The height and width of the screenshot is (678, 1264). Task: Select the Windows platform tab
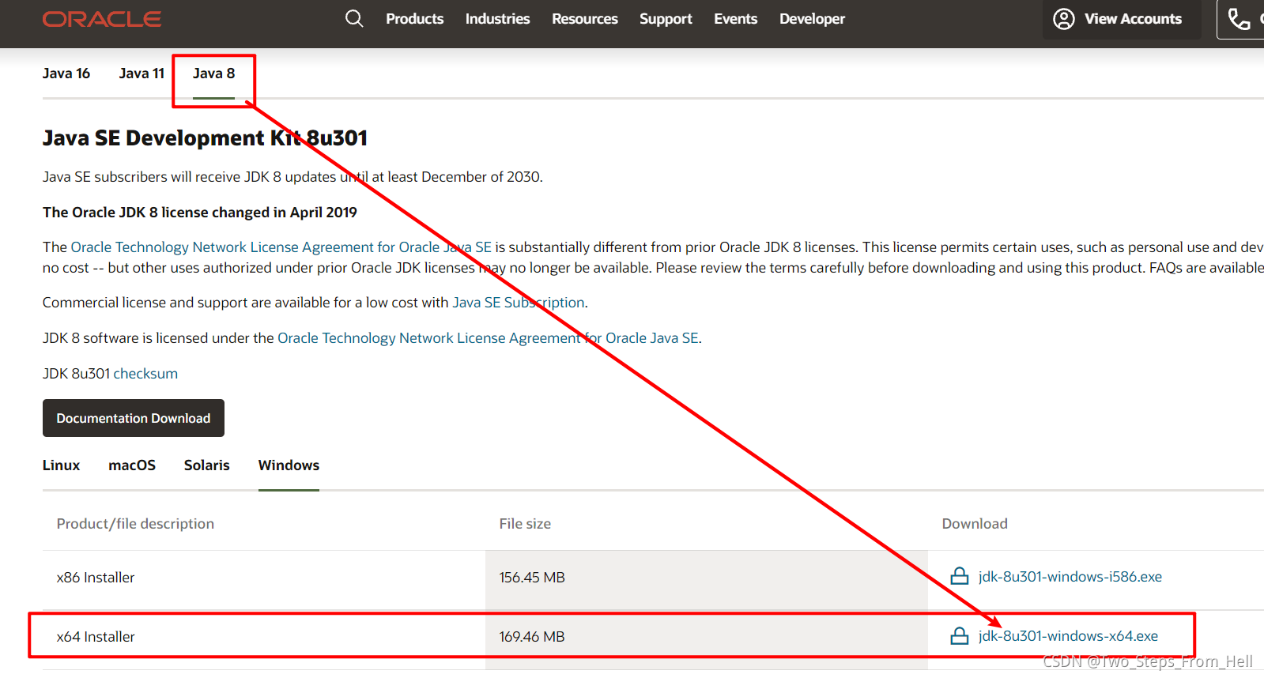pos(289,465)
